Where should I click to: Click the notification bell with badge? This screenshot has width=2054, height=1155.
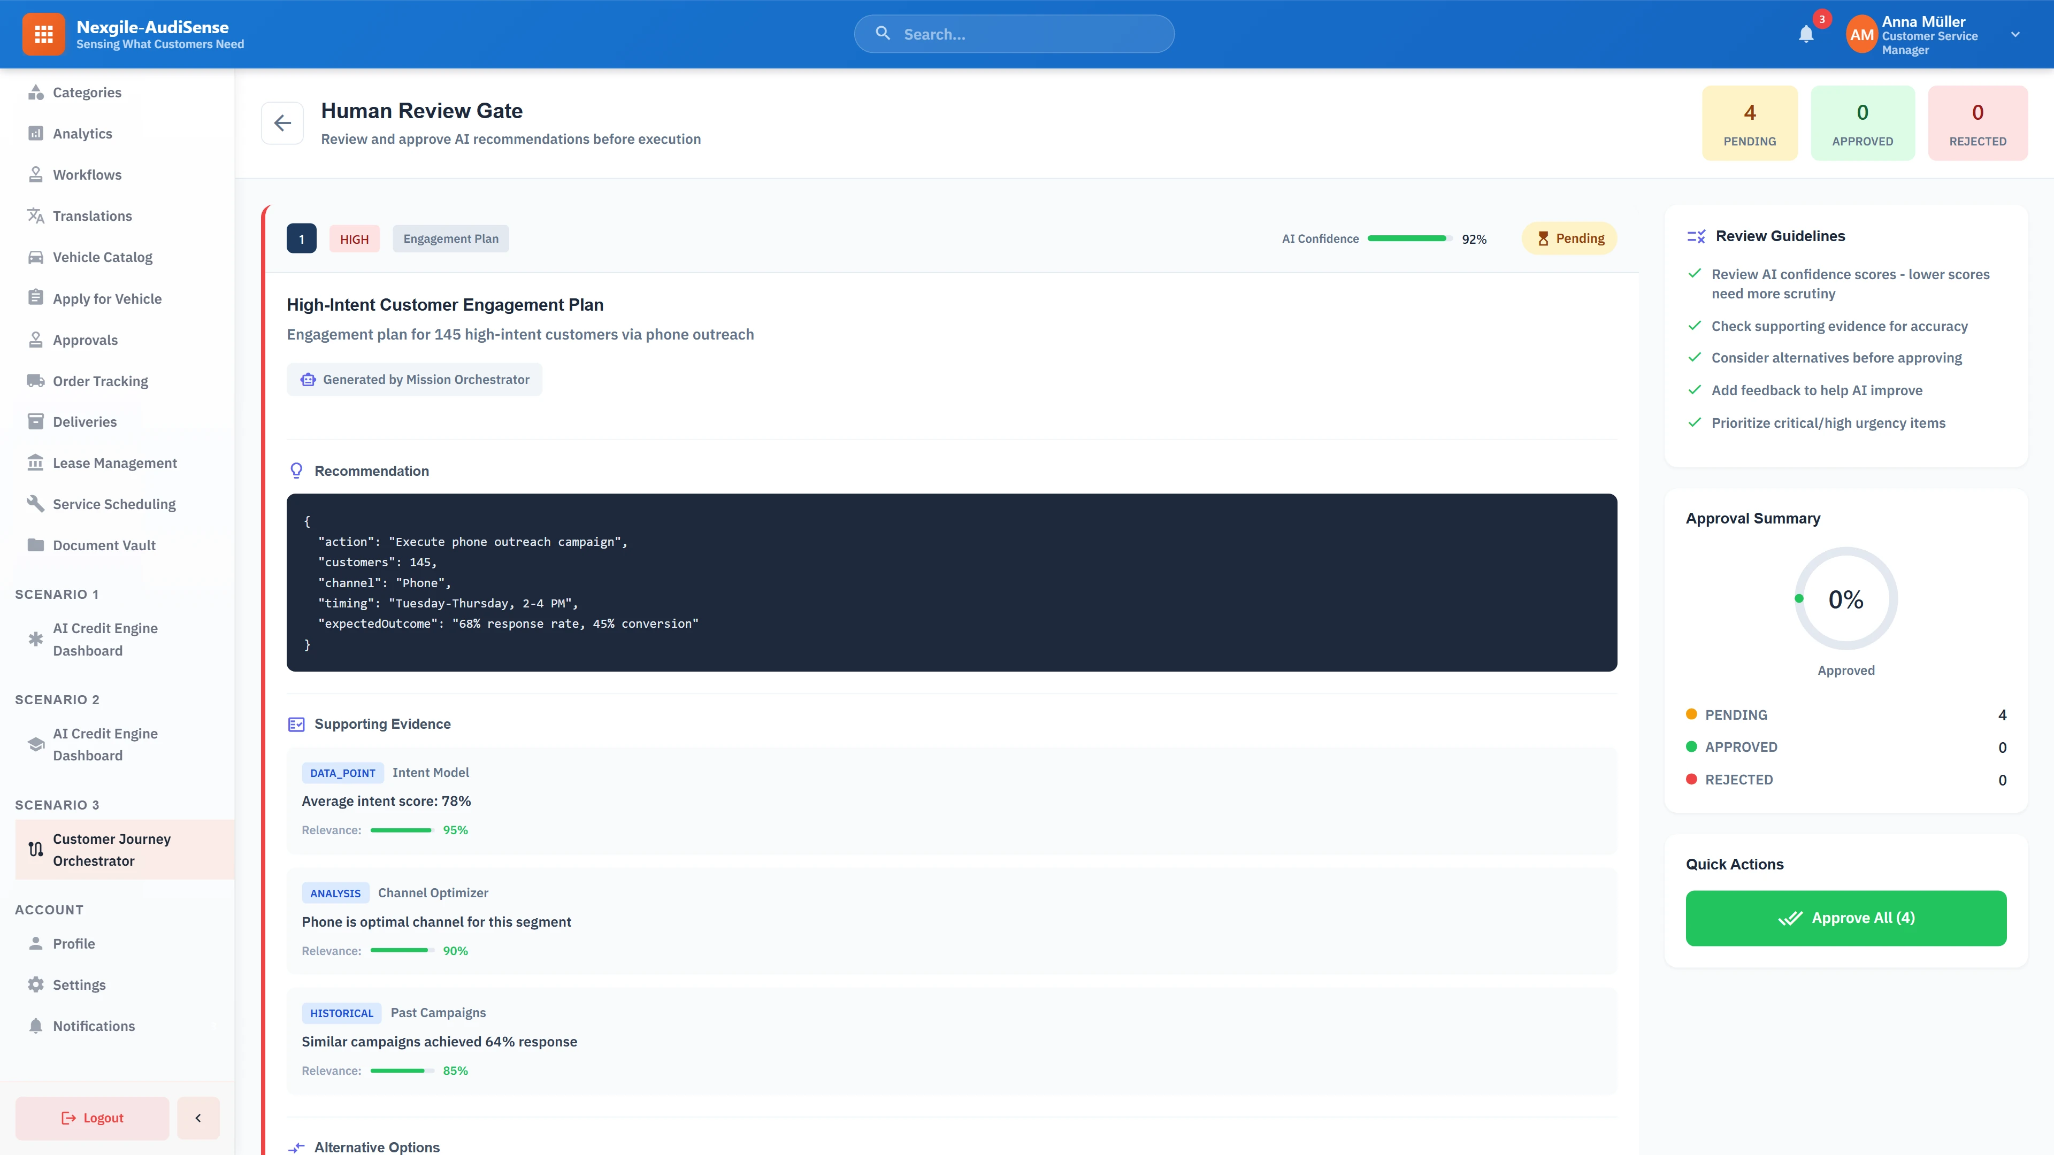(1806, 34)
